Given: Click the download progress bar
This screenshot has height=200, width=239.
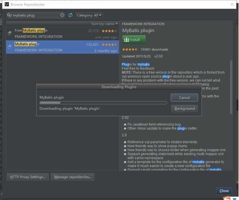Looking at the screenshot, I should tap(103, 103).
